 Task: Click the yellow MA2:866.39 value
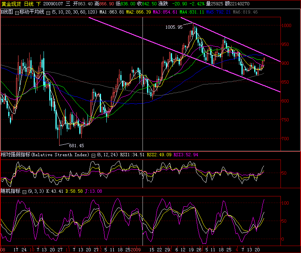[x=139, y=12]
